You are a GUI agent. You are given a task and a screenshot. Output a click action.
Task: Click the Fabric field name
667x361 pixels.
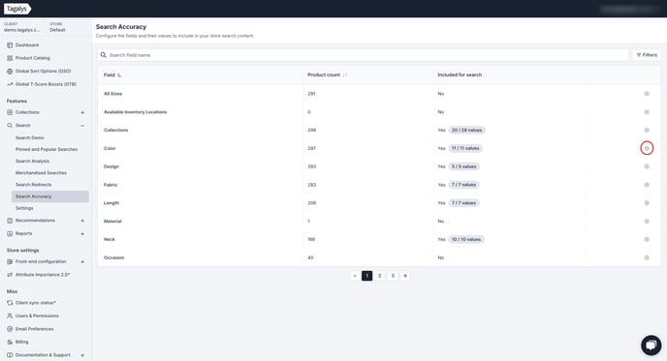111,185
